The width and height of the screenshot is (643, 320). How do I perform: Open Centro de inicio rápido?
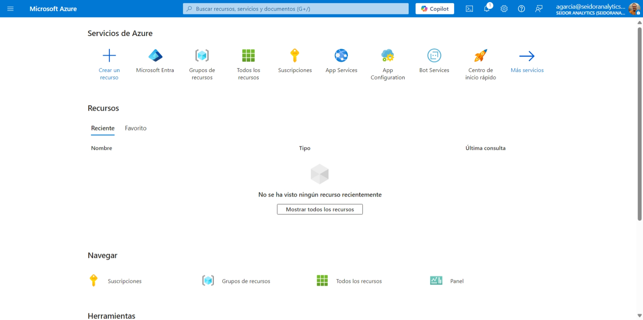(x=480, y=64)
